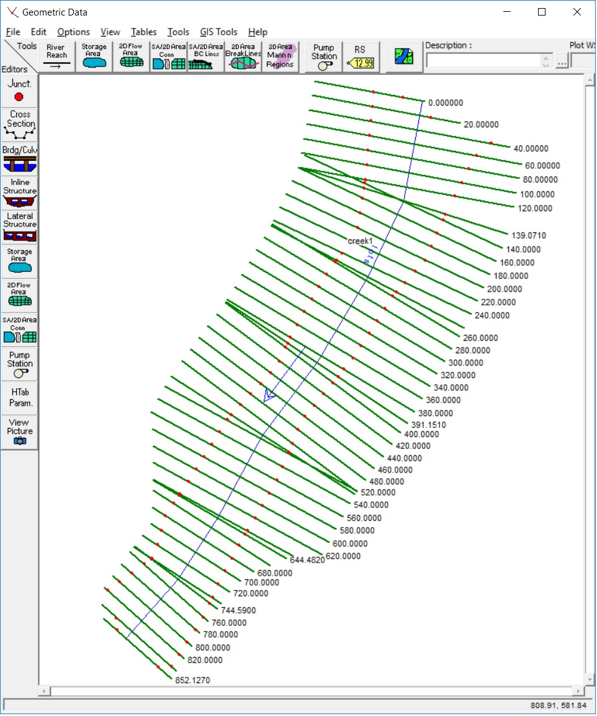The height and width of the screenshot is (716, 597).
Task: Click inside the Description text field
Action: click(483, 61)
